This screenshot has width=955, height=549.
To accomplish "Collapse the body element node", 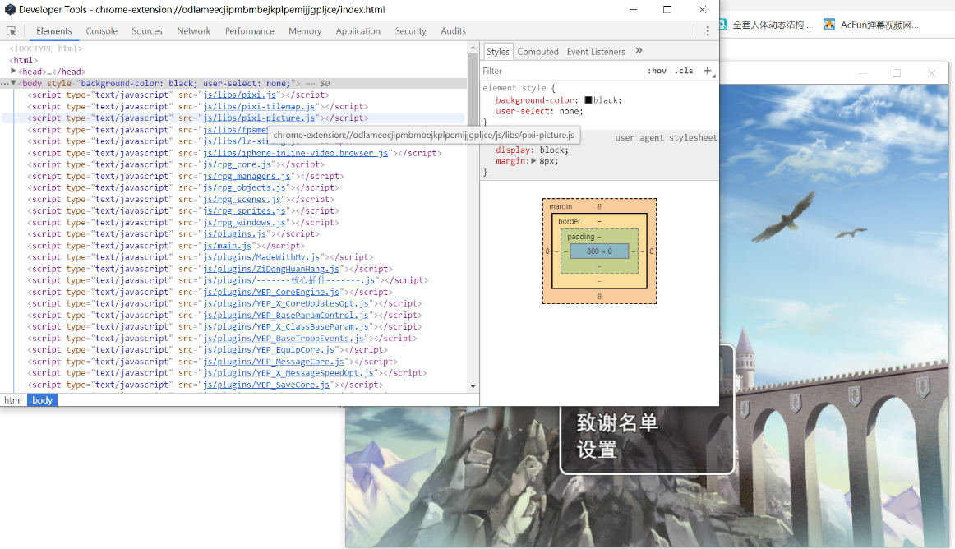I will coord(13,83).
